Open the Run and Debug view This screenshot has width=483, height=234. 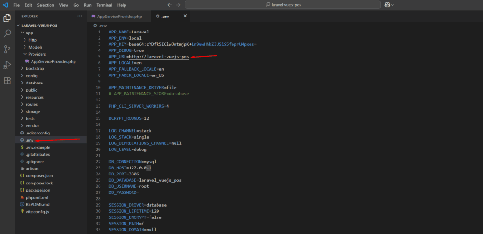coord(7,65)
